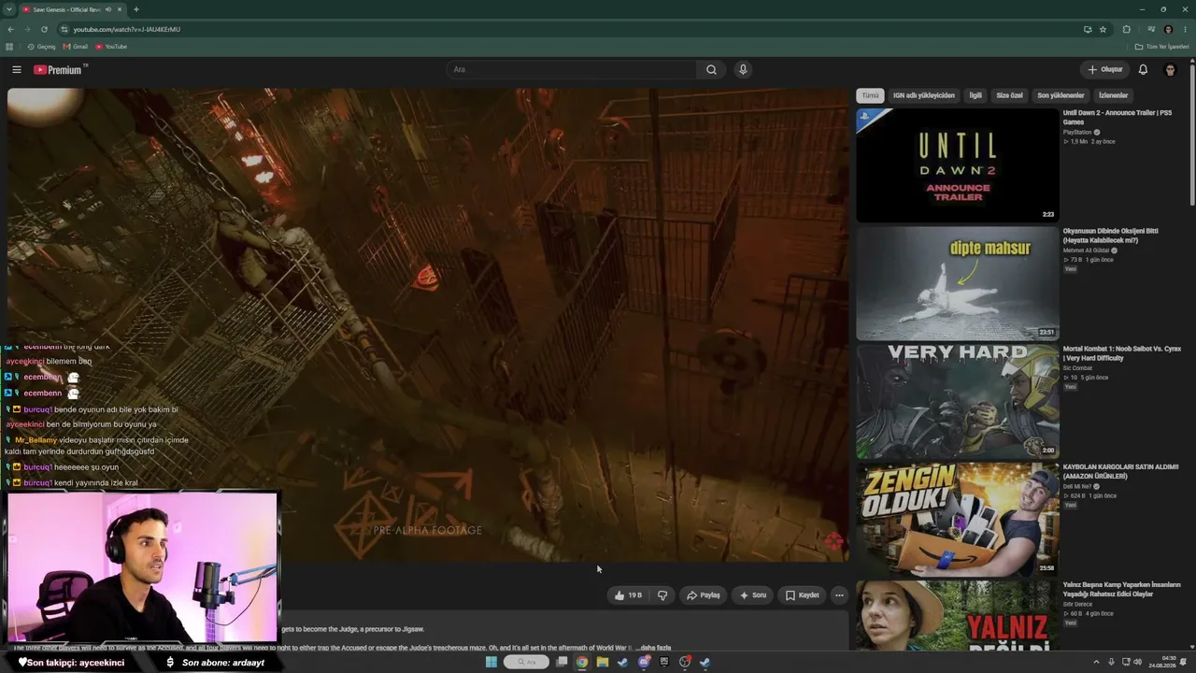The image size is (1196, 673).
Task: Select the 'Son yüklenenler' filter chip
Action: pos(1061,95)
